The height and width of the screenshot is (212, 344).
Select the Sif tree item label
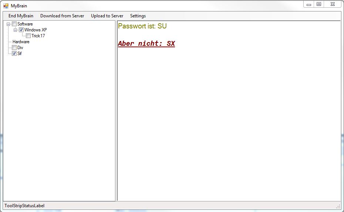(x=20, y=54)
